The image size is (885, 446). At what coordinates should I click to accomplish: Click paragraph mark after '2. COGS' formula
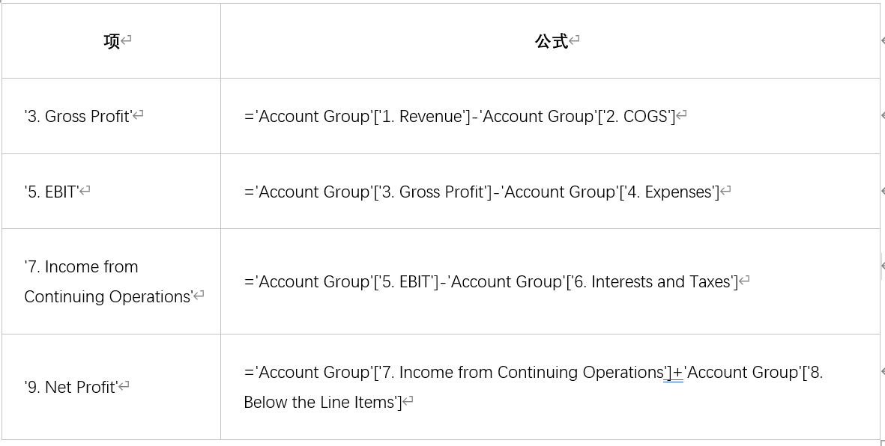tap(681, 116)
